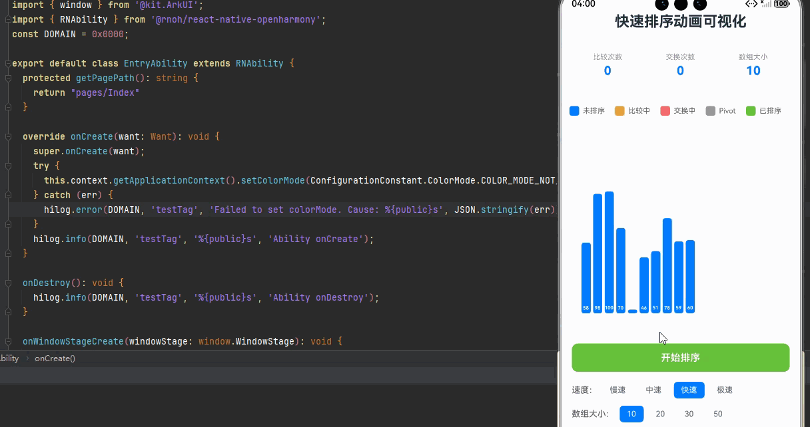Screen dimensions: 810x427
Task: Click the tallest bar labeled 100
Action: (609, 252)
